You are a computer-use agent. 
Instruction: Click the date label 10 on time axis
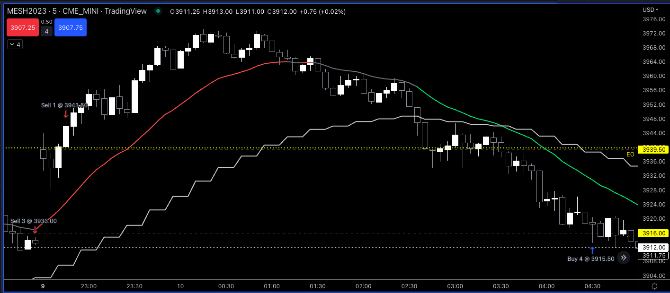180,286
